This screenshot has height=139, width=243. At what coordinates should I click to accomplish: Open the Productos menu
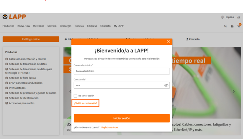click(8, 26)
